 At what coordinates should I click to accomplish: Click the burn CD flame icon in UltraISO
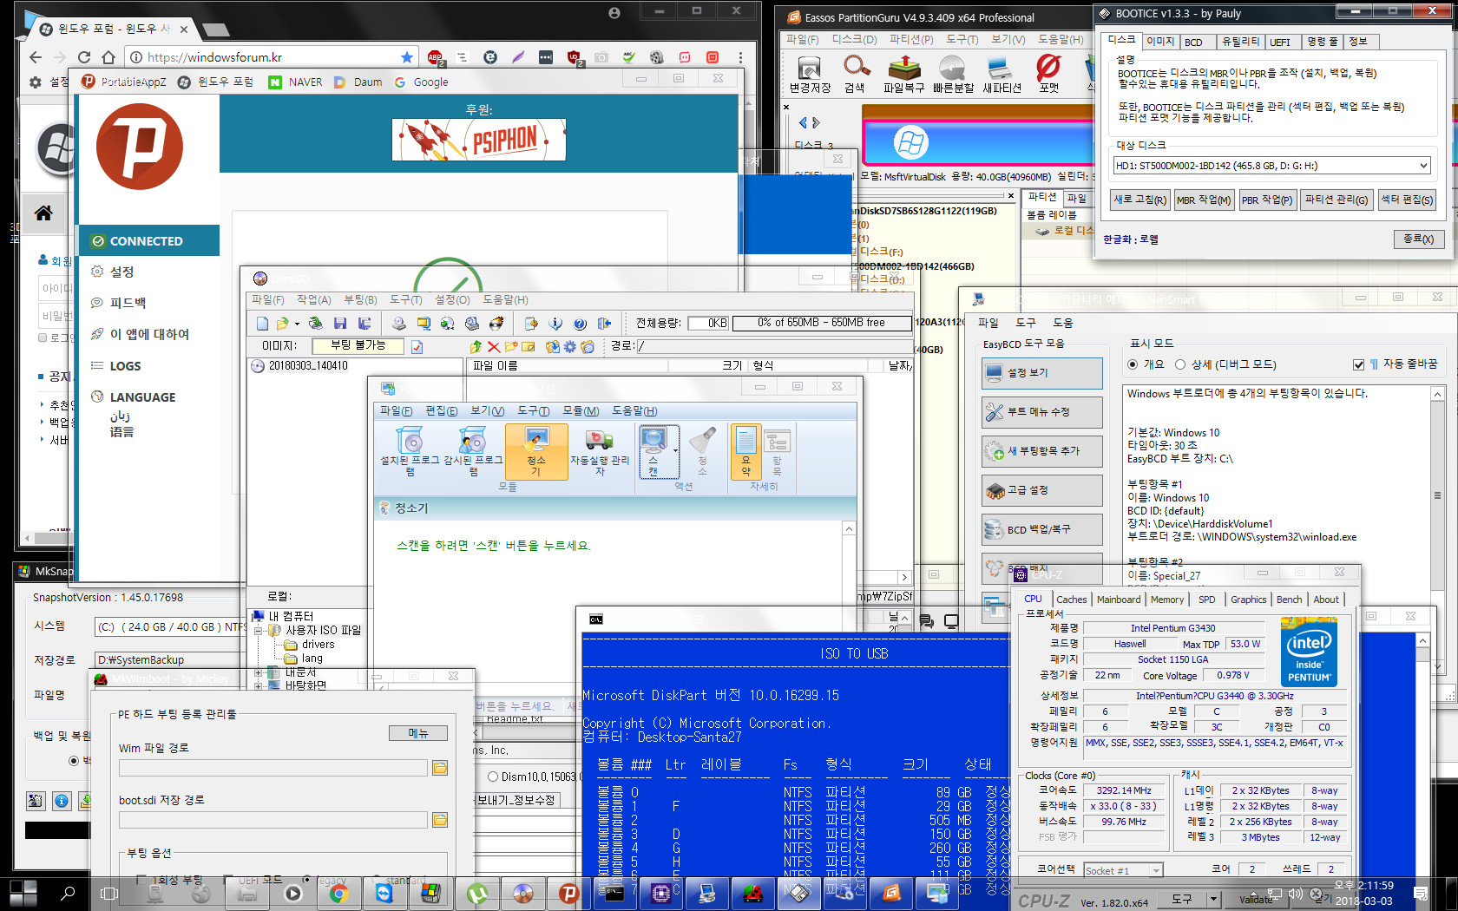click(496, 324)
